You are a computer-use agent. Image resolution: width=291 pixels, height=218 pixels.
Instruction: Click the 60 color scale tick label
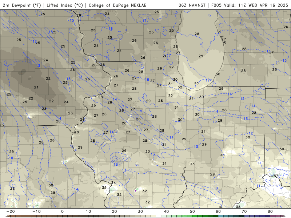[218, 211]
